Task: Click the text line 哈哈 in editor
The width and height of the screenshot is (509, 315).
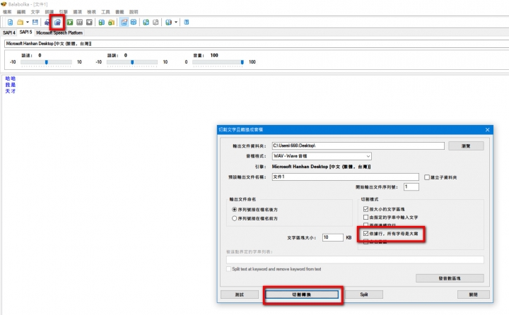Action: [11, 78]
